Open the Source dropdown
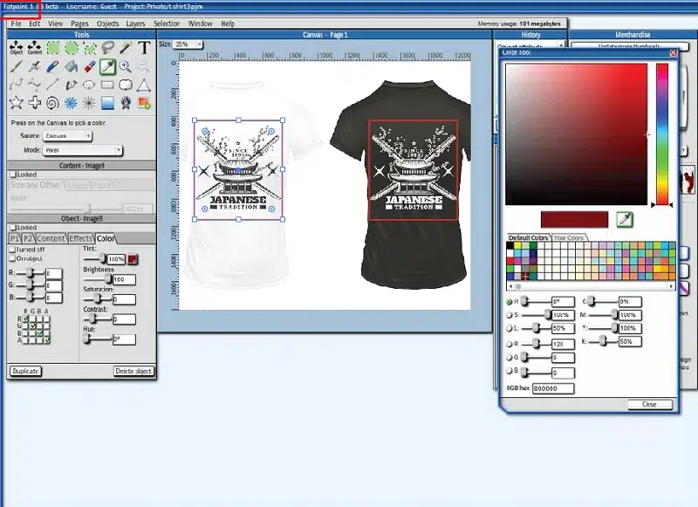This screenshot has width=698, height=507. [67, 136]
